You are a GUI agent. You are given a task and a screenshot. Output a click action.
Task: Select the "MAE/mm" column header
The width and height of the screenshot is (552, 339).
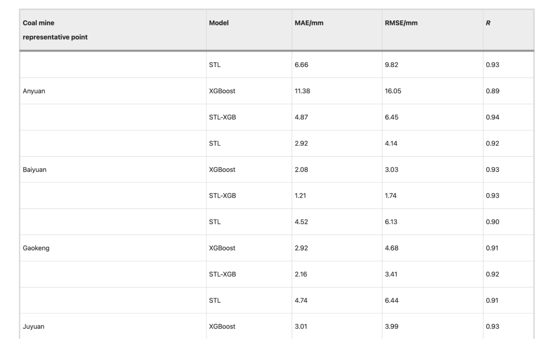[x=309, y=23]
